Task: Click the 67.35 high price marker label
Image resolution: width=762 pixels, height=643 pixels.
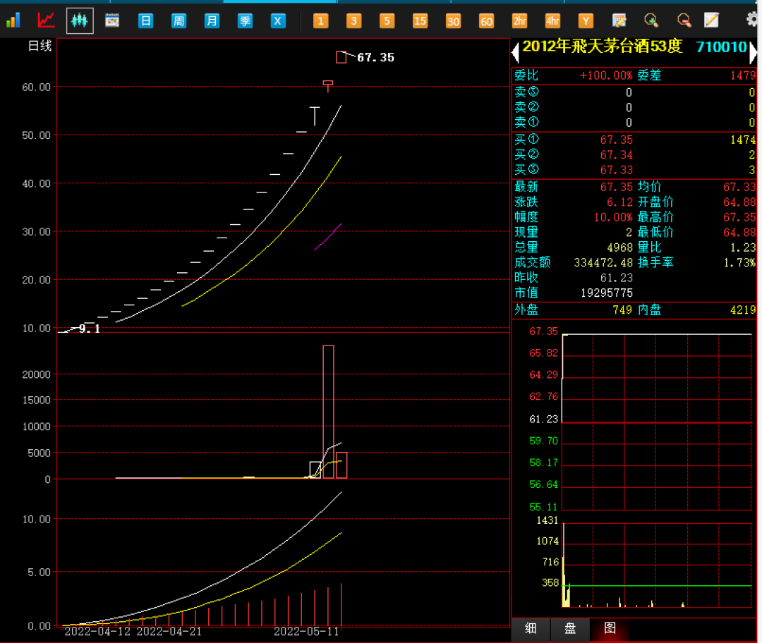Action: click(375, 58)
